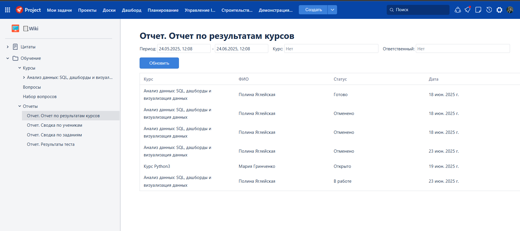Click the document icon beside Цитаты
This screenshot has width=520, height=231.
click(15, 47)
